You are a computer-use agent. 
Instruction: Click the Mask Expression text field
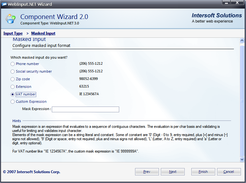click(85, 109)
